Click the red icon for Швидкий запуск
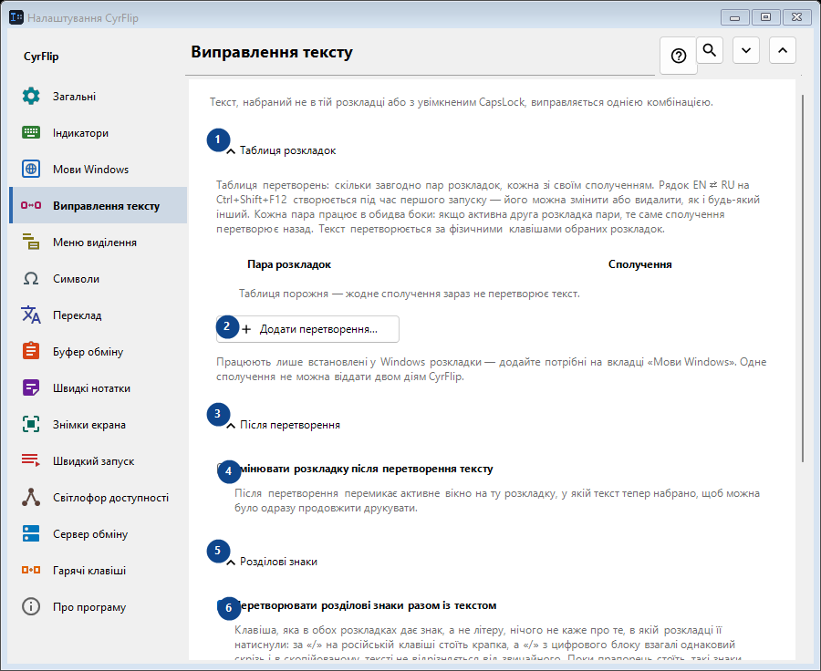The width and height of the screenshot is (821, 671). [x=31, y=460]
